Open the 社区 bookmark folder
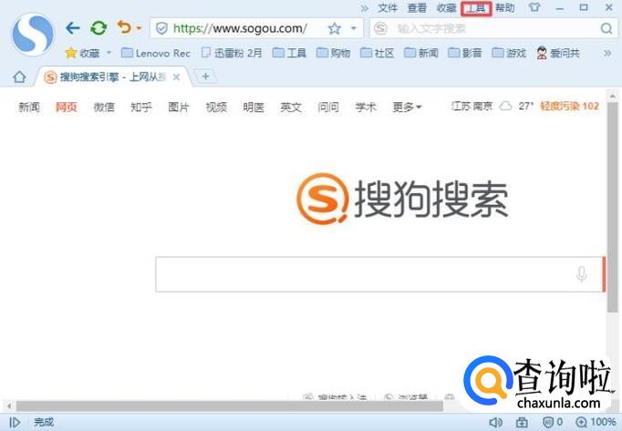This screenshot has width=622, height=431. [x=378, y=53]
